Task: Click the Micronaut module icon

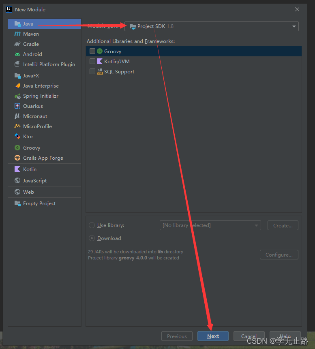Action: [x=17, y=116]
